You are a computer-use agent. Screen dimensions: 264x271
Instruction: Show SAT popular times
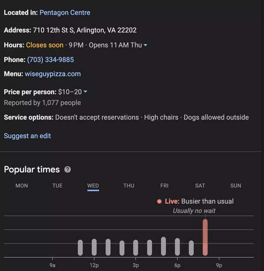tap(200, 186)
